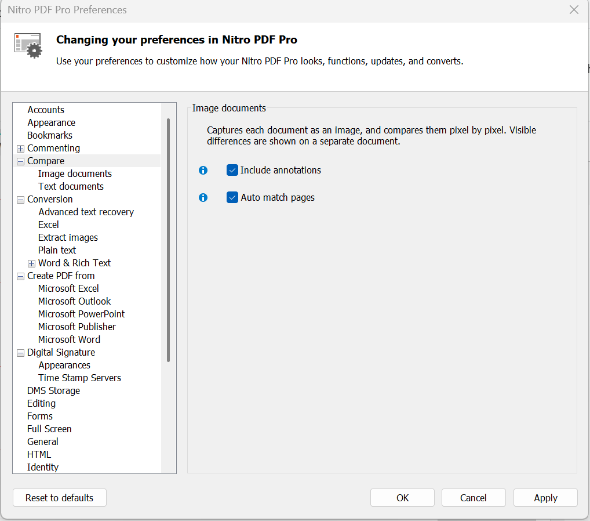Click info icon beside Include annotations
590x521 pixels.
(203, 170)
